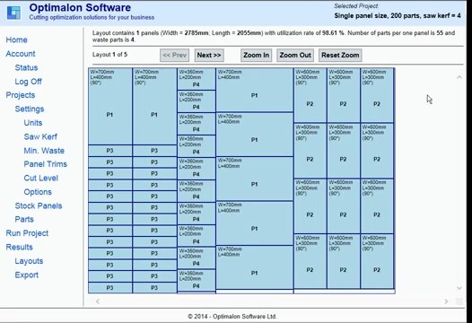Open the Panel Trims setting

coord(46,164)
